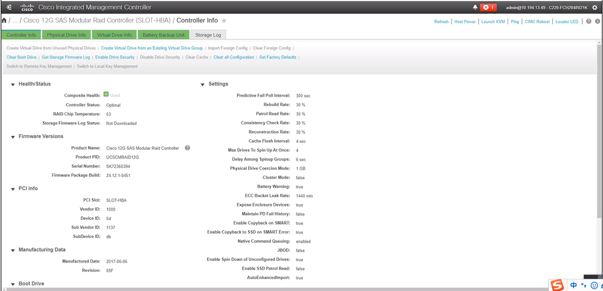Image resolution: width=603 pixels, height=291 pixels.
Task: Click Switch to Local Key Management
Action: pyautogui.click(x=107, y=66)
